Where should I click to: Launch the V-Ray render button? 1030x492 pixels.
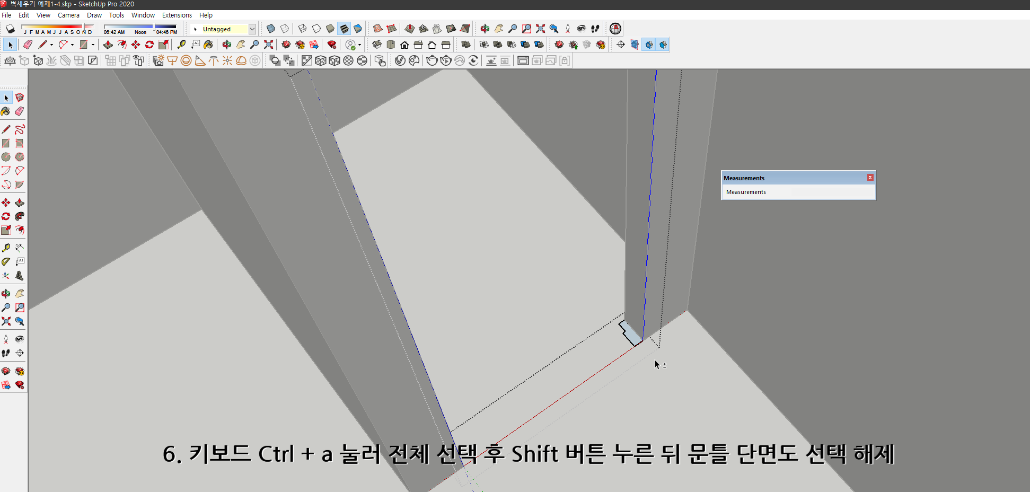432,60
